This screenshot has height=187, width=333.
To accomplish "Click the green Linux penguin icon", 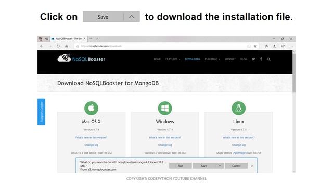I will coord(238,108).
